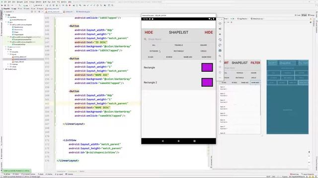Tap the RECTANGLE filter button in emulator
This screenshot has height=178, width=318.
tap(178, 51)
